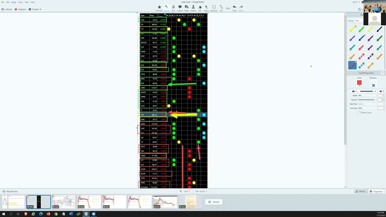Select the Pen tool
Image resolution: width=386 pixels, height=217 pixels.
tap(221, 8)
